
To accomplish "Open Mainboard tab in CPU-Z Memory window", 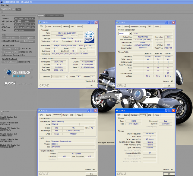I will pos(134,115).
